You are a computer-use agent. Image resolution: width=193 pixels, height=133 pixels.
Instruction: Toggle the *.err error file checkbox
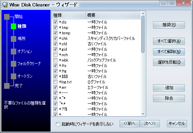(55, 87)
